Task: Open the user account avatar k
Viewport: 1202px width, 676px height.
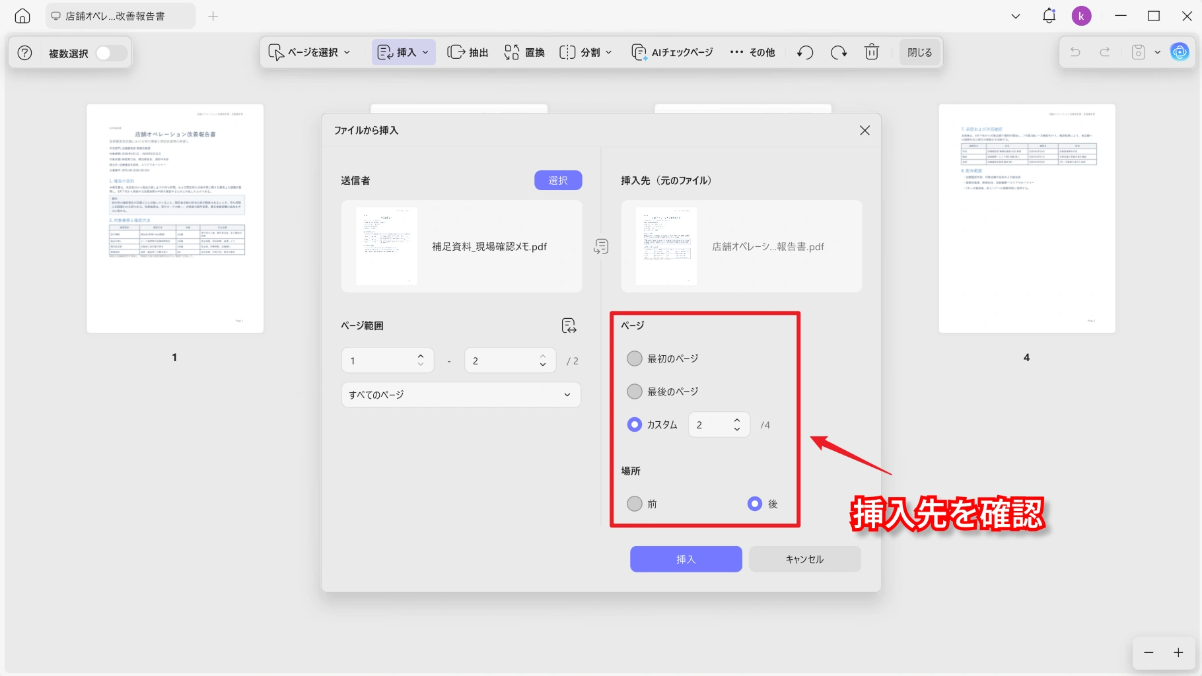Action: (1081, 16)
